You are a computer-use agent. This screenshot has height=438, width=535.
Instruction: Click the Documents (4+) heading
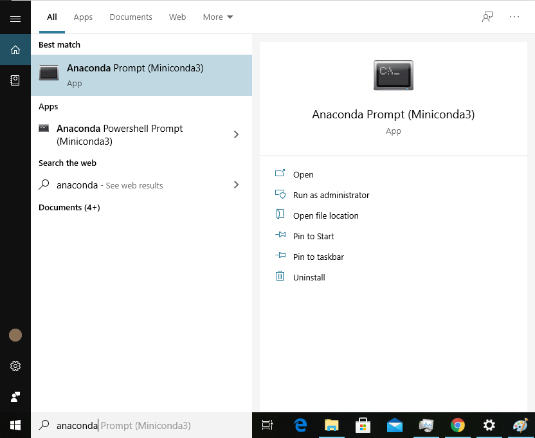(x=69, y=208)
